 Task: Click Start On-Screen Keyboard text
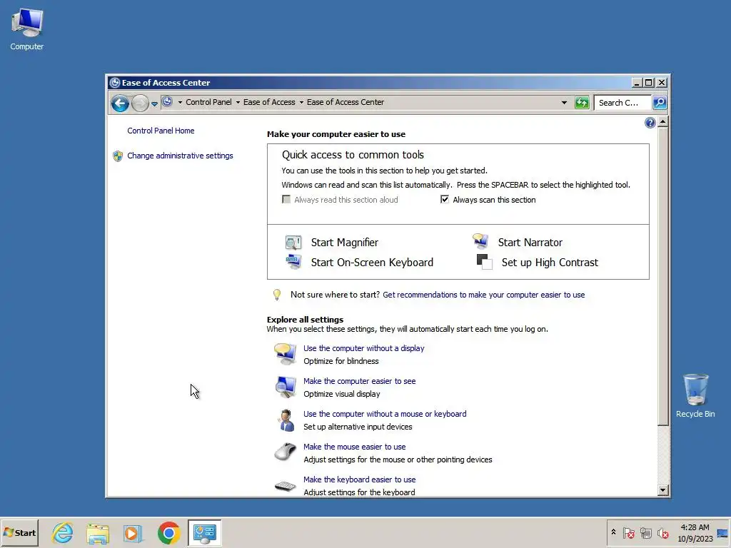(x=372, y=263)
